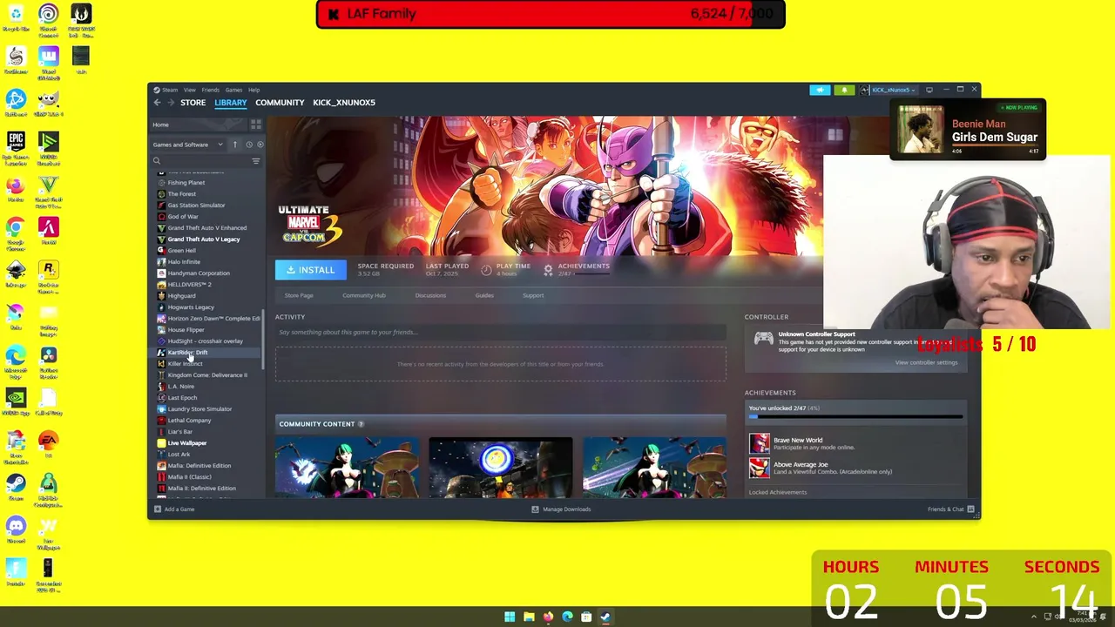Open the Discussions link
Screen dimensions: 1115x627
tap(430, 295)
